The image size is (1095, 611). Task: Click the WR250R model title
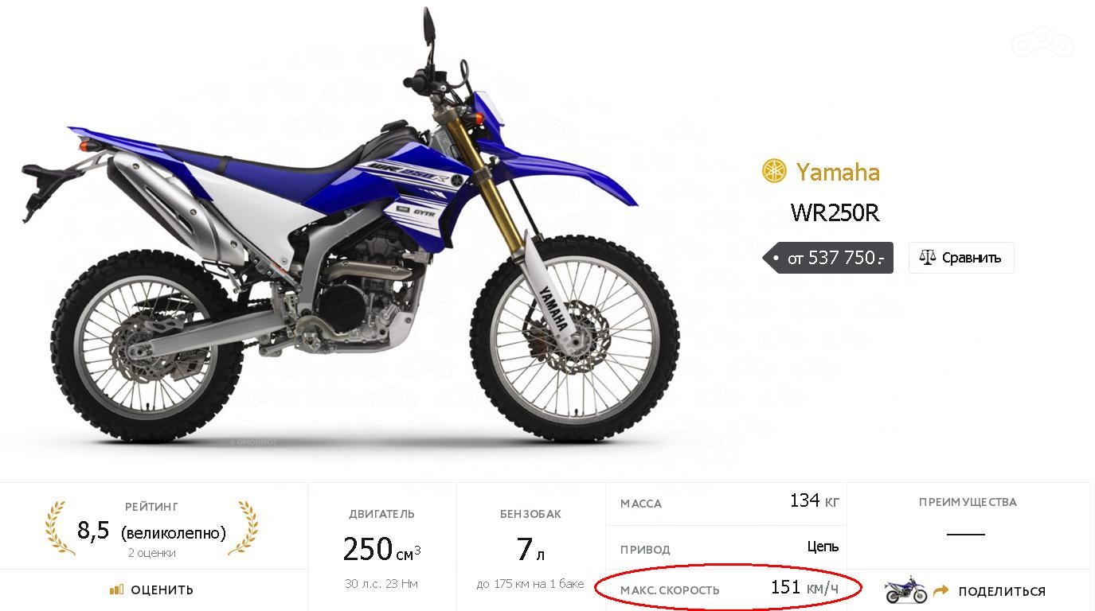(835, 213)
